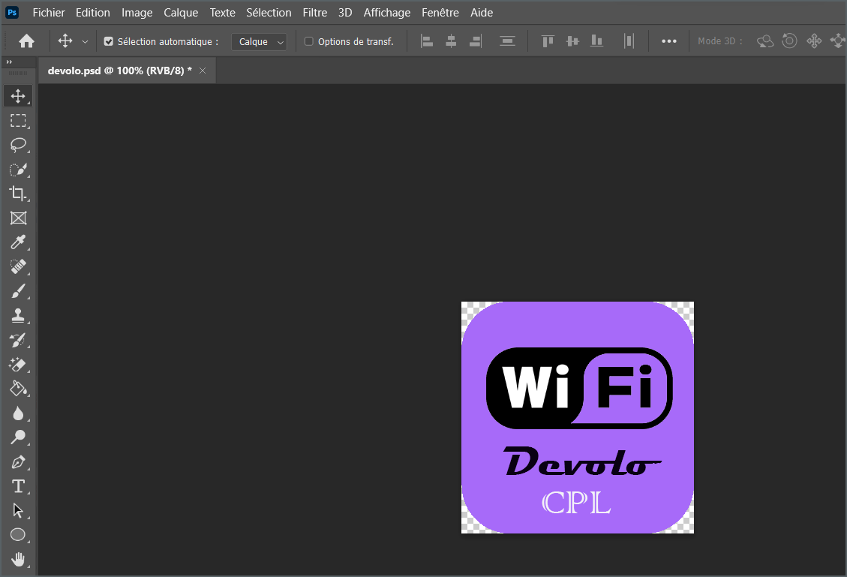Select the Pen tool
Screen dimensions: 847x577
(18, 462)
